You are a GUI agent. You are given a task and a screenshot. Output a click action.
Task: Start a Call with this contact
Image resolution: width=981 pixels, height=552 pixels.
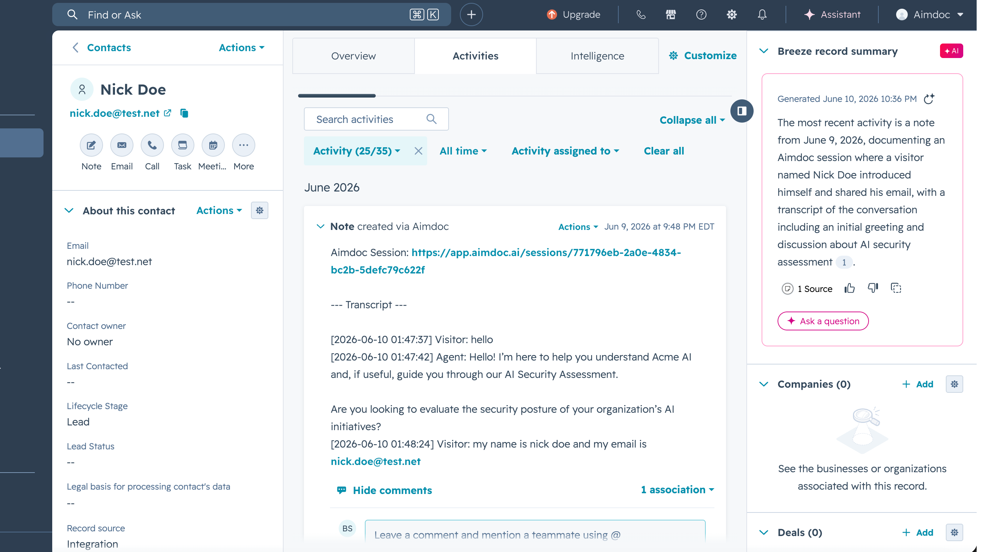152,145
